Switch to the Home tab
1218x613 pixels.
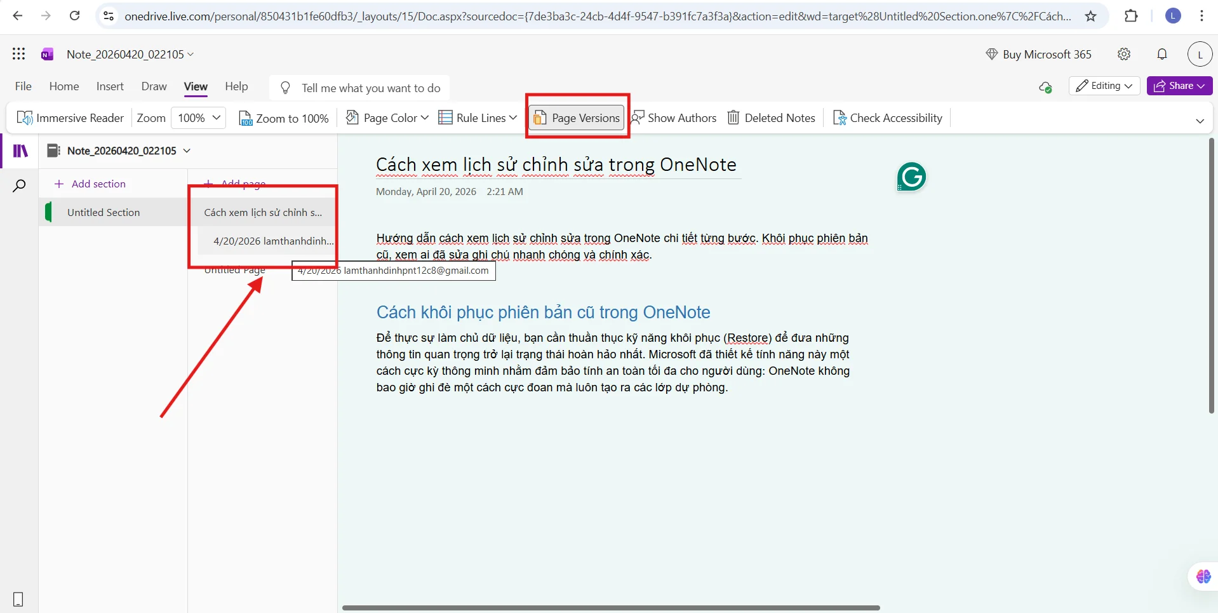coord(64,86)
